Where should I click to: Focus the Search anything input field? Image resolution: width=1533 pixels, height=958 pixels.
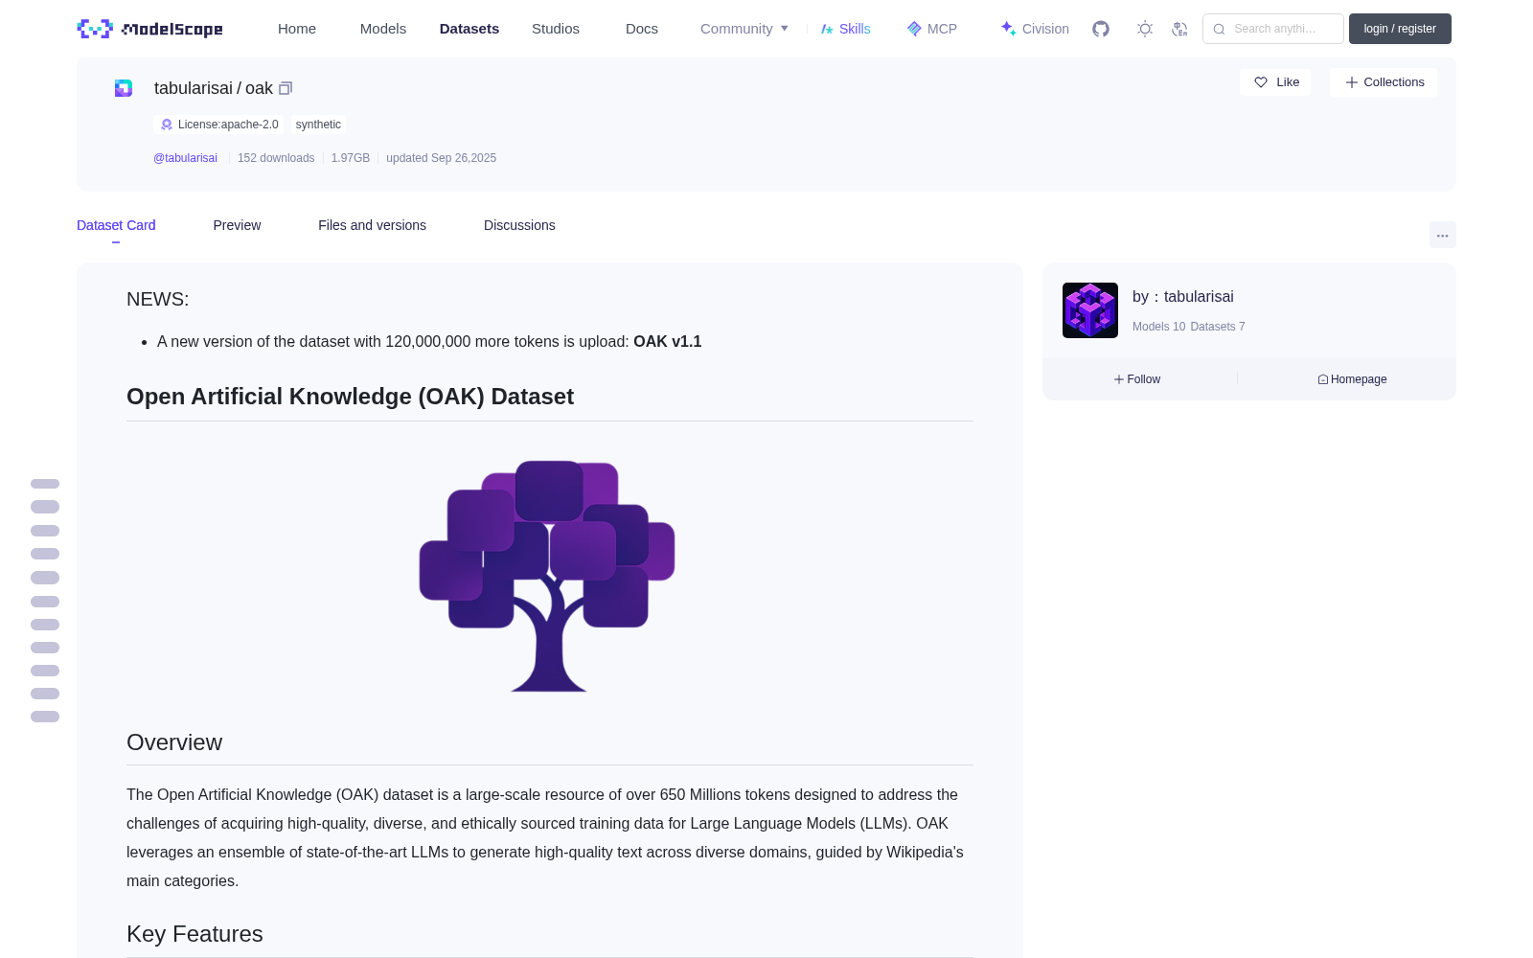(1273, 29)
